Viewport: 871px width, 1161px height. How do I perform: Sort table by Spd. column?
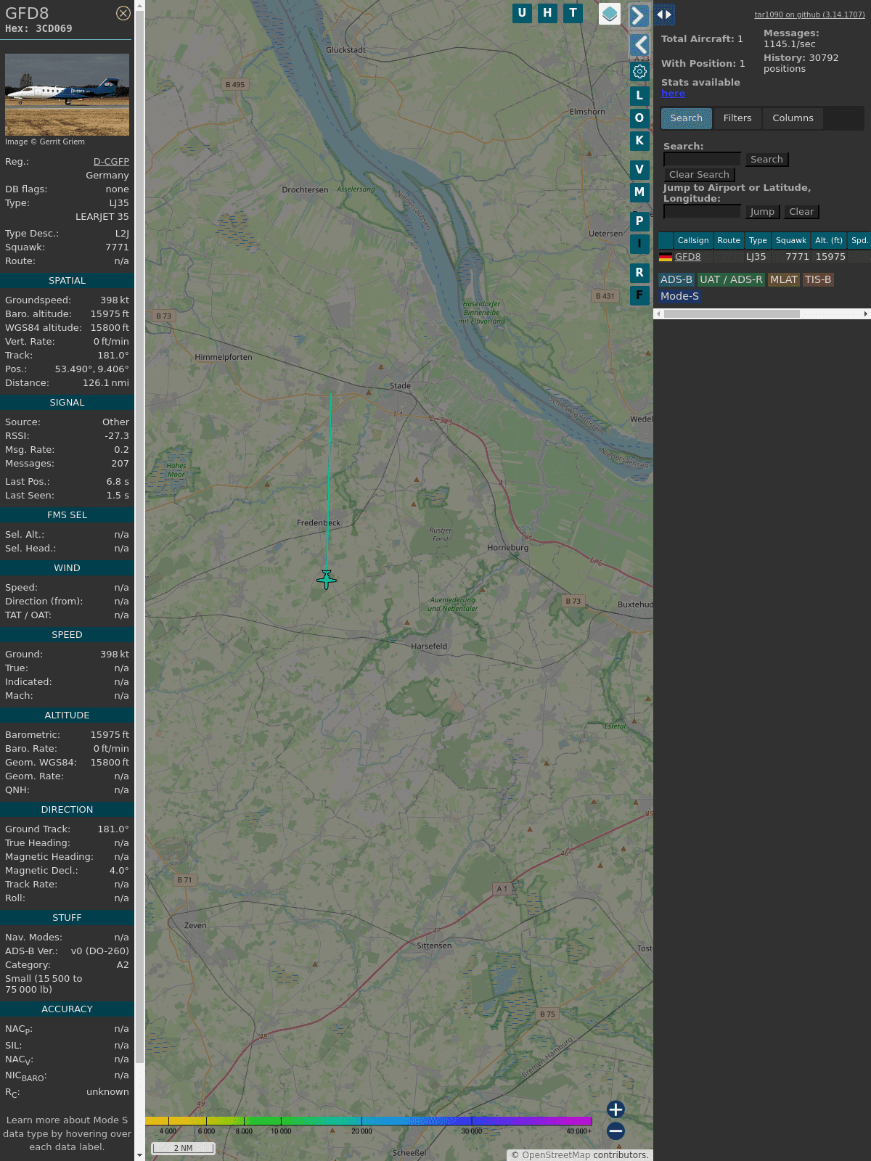pos(859,240)
